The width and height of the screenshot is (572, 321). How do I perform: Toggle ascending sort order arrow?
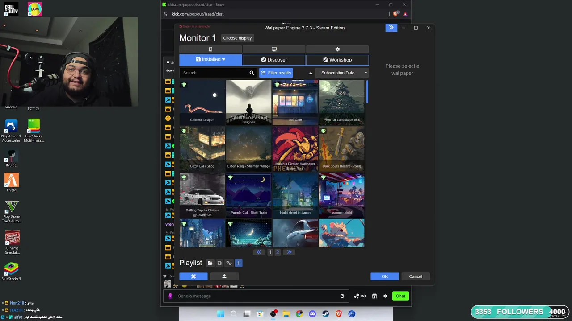click(311, 73)
